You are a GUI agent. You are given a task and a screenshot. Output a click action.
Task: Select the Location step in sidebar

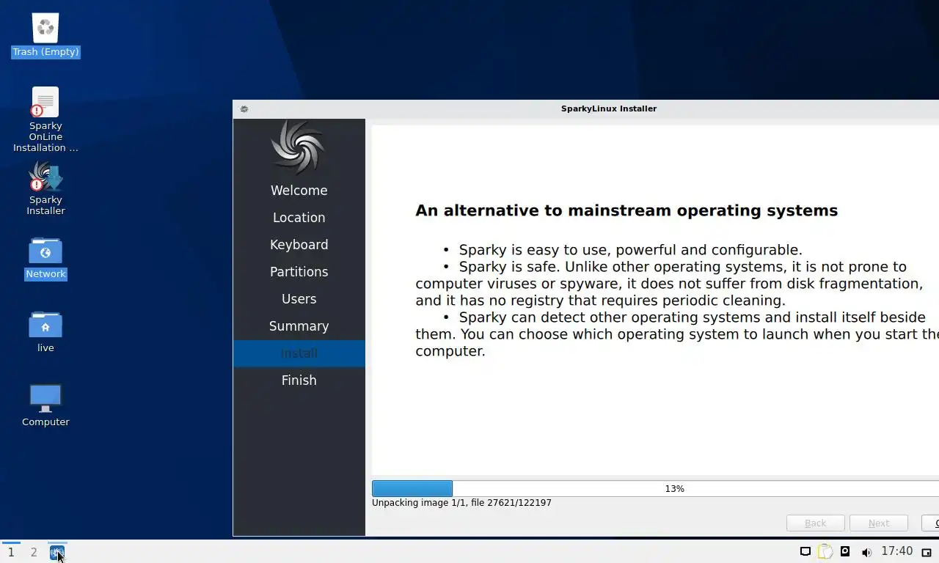pos(299,218)
